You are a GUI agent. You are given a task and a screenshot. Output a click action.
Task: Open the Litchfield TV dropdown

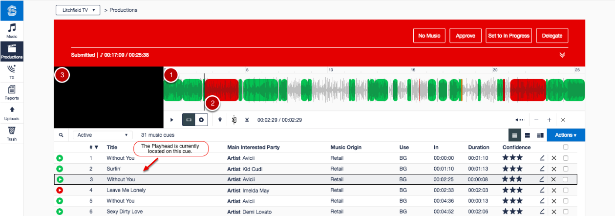point(78,10)
